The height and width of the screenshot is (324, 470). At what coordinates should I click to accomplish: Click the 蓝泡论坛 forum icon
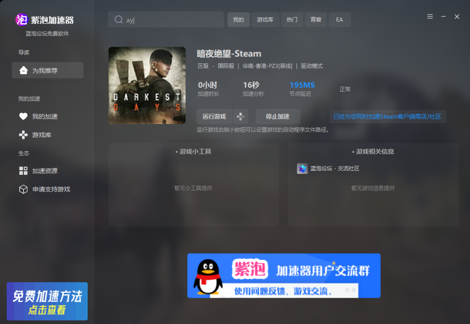pyautogui.click(x=302, y=168)
